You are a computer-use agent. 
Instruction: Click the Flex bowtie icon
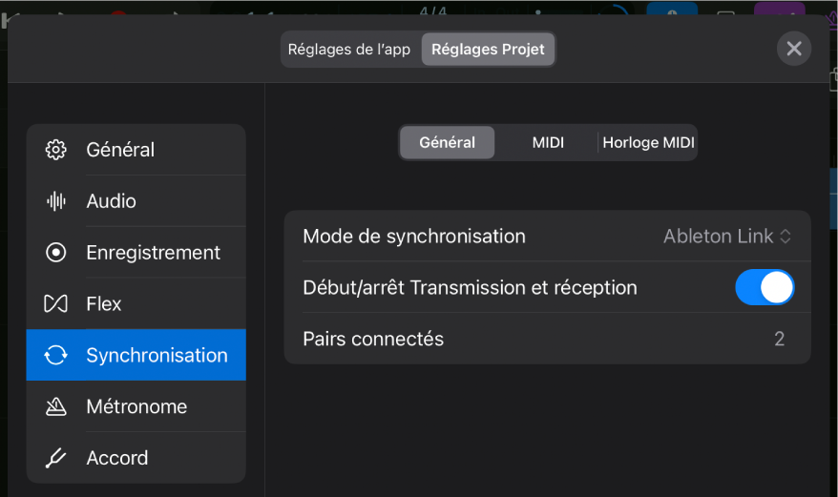click(x=55, y=303)
